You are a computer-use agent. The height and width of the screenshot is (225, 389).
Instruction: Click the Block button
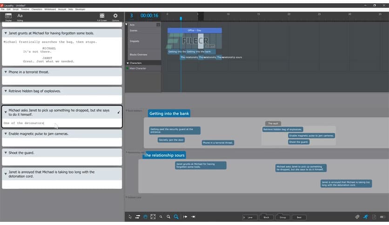coord(266,217)
